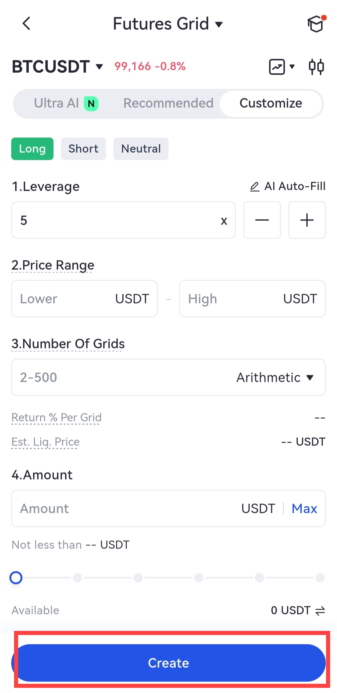Open the BTCUSDT pair selector
This screenshot has width=337, height=693.
(x=57, y=66)
